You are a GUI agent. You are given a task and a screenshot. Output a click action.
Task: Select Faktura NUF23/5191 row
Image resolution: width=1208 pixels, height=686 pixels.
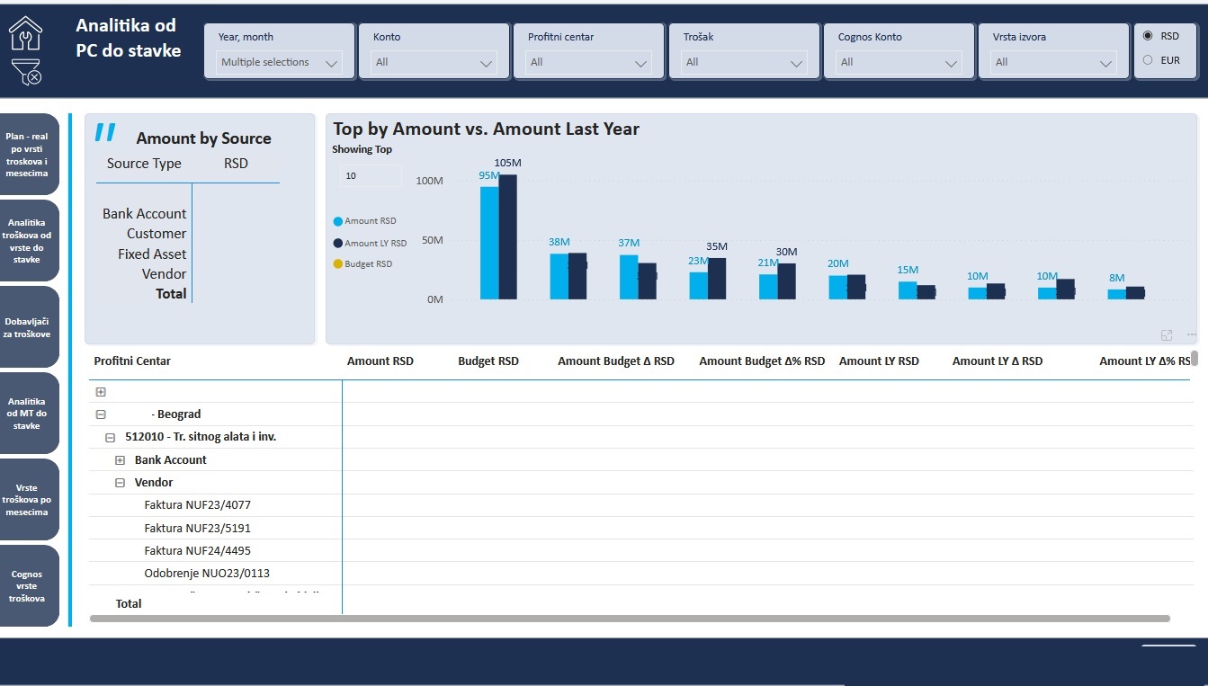(197, 528)
